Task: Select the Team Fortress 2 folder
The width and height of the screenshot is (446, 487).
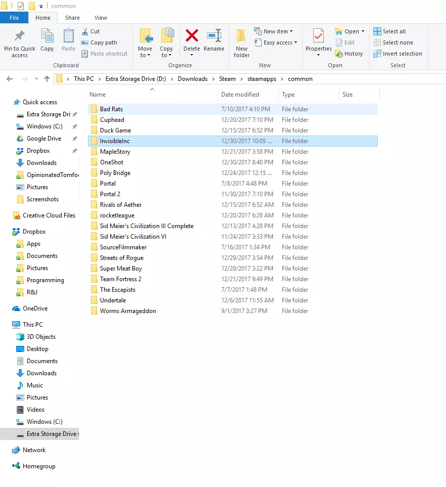Action: tap(233, 279)
